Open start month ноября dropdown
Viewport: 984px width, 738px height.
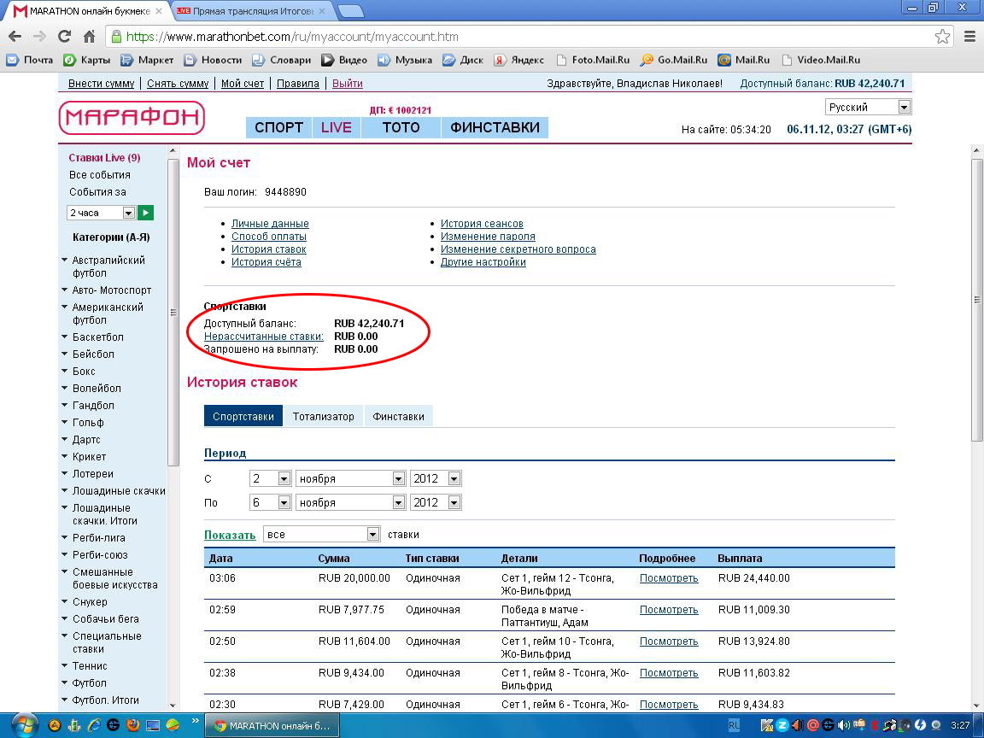click(351, 479)
